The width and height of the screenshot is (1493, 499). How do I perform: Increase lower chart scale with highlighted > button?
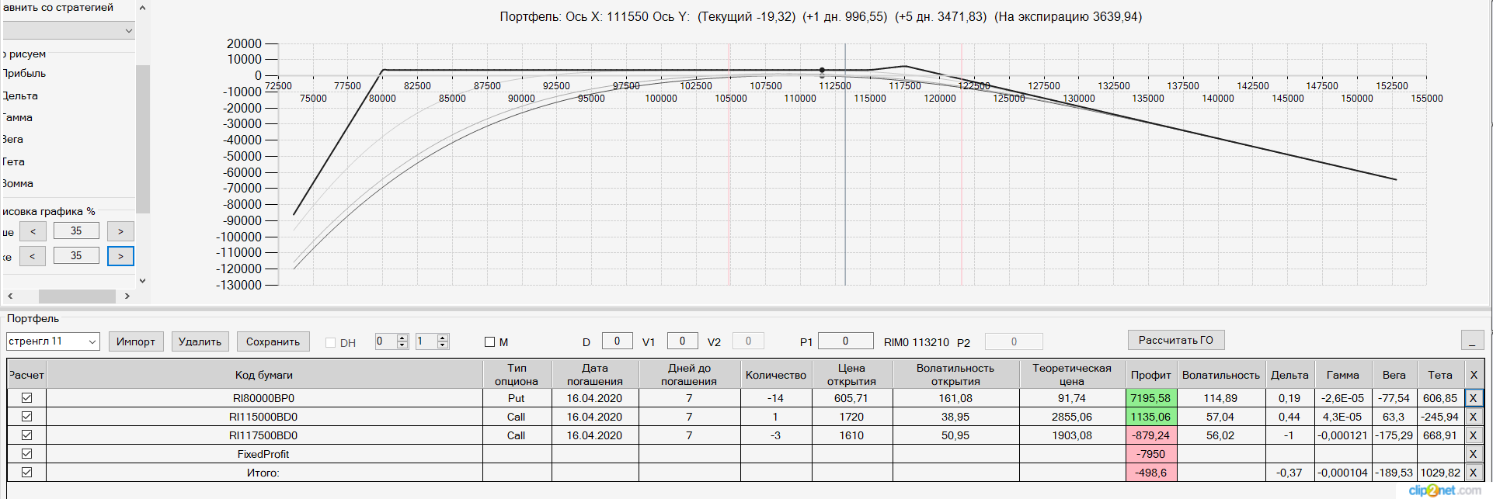pos(120,256)
